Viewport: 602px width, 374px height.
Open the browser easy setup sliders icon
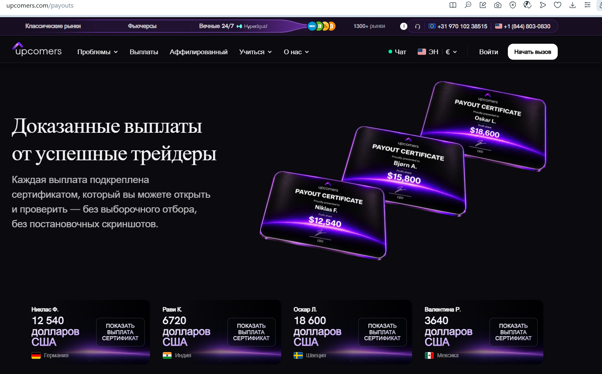coord(587,5)
